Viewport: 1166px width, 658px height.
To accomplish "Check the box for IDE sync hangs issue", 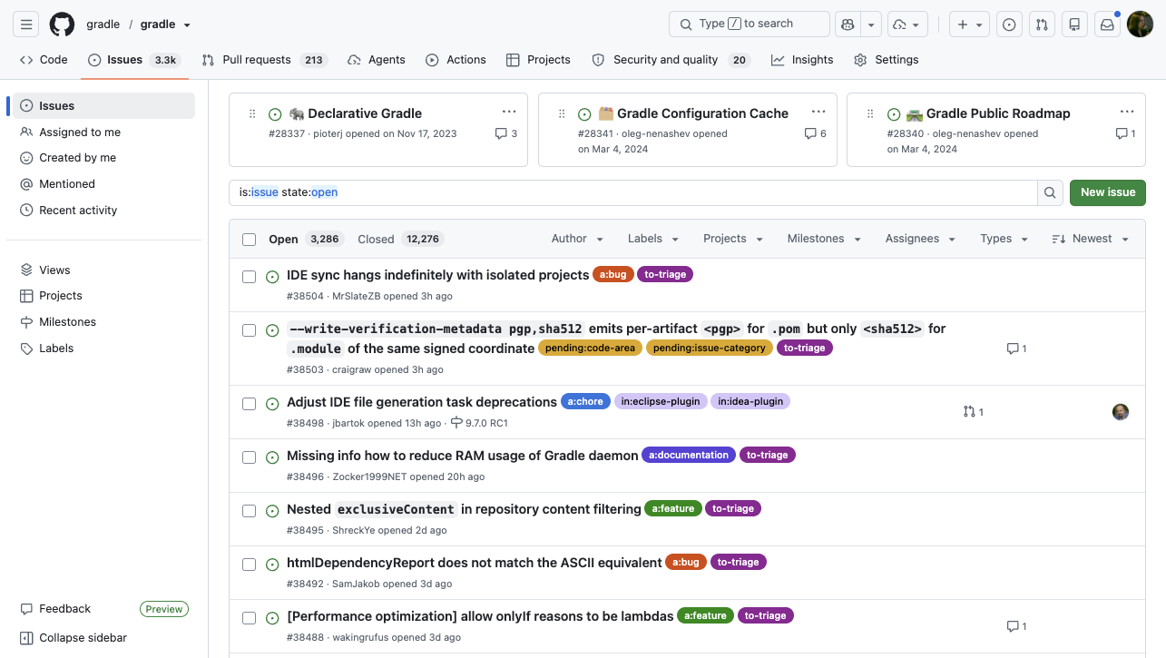I will coord(249,277).
